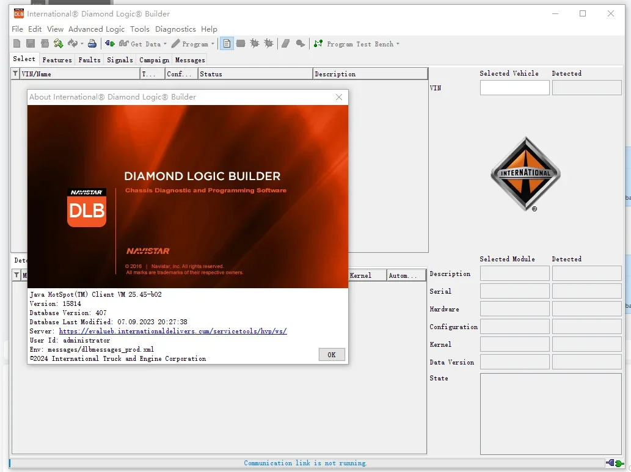Click connection plug icon in status bar
This screenshot has width=631, height=472.
pos(615,463)
